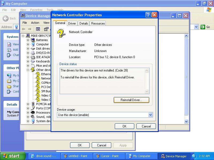
Task: Click Cancel in Network Controller Properties
Action: [x=146, y=126]
